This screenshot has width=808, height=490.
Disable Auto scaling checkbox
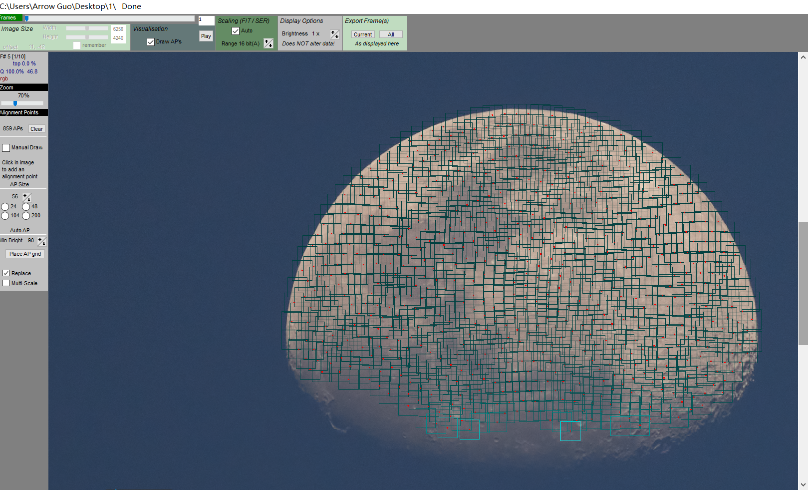236,31
